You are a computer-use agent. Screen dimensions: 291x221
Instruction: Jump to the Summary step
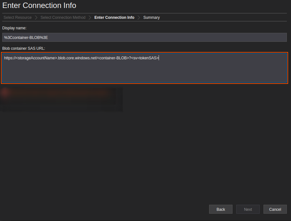(x=152, y=18)
